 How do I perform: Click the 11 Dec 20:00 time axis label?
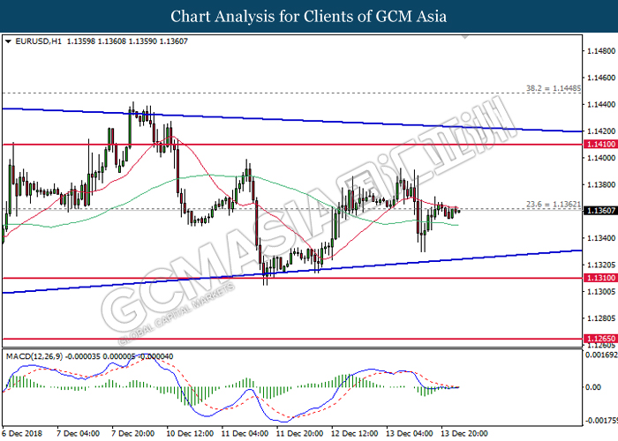coord(299,434)
